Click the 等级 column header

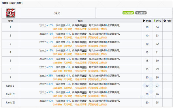click(x=10, y=21)
